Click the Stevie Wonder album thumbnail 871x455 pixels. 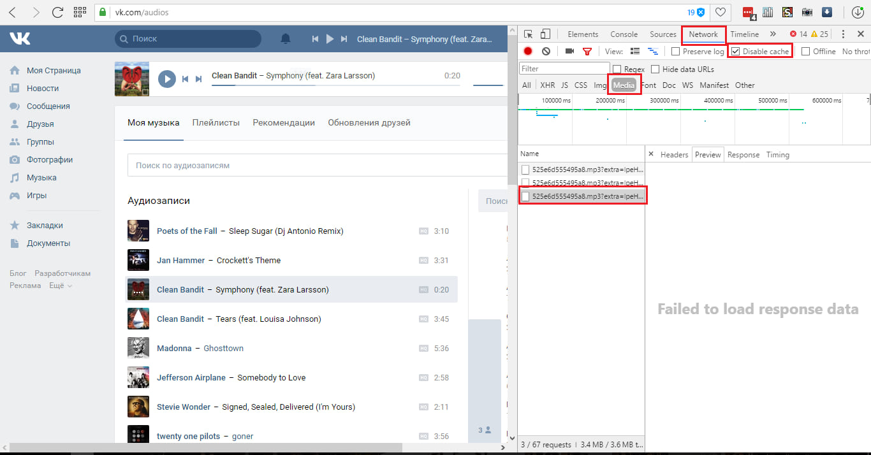coord(138,407)
